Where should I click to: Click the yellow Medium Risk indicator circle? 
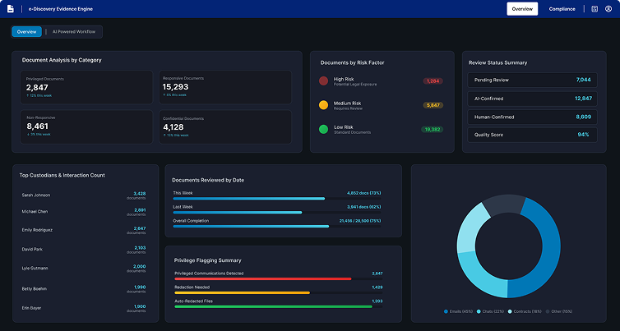tap(323, 105)
